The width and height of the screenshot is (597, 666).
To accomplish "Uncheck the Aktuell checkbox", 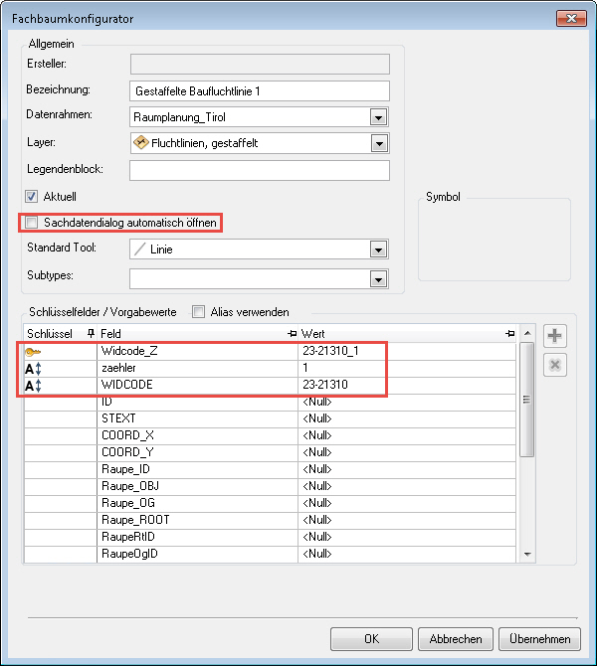I will (32, 196).
